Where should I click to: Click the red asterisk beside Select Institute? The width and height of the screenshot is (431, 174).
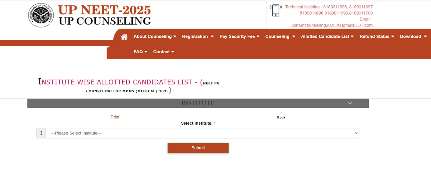(x=215, y=122)
